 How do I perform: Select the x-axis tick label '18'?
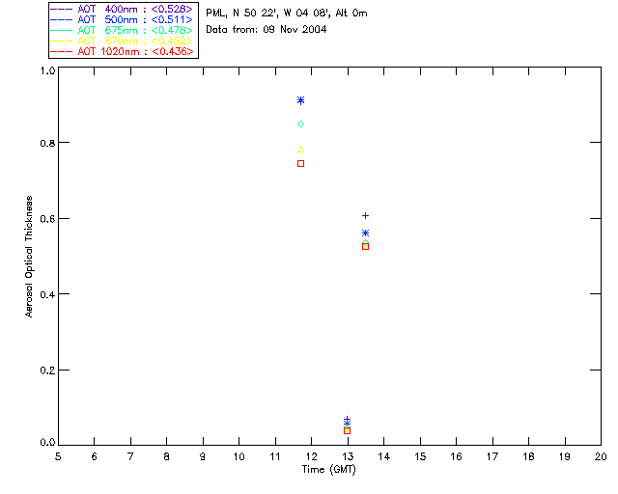pyautogui.click(x=528, y=456)
